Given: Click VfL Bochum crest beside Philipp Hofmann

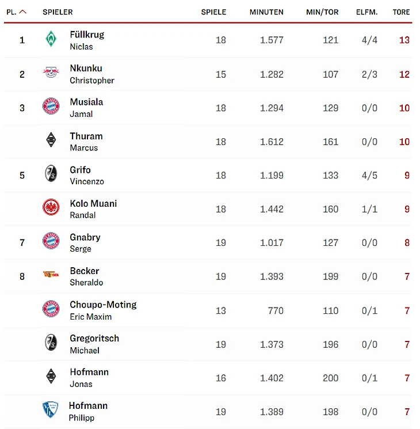Looking at the screenshot, I should point(51,411).
